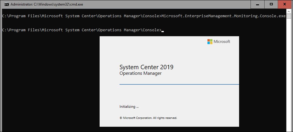Click the Microsoft four-color logo
293x132 pixels.
coord(210,41)
